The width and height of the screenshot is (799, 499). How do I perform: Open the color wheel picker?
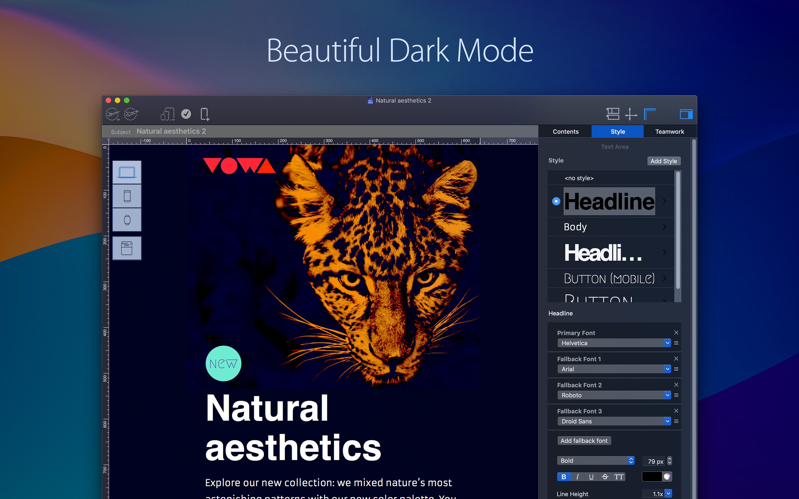(x=667, y=477)
